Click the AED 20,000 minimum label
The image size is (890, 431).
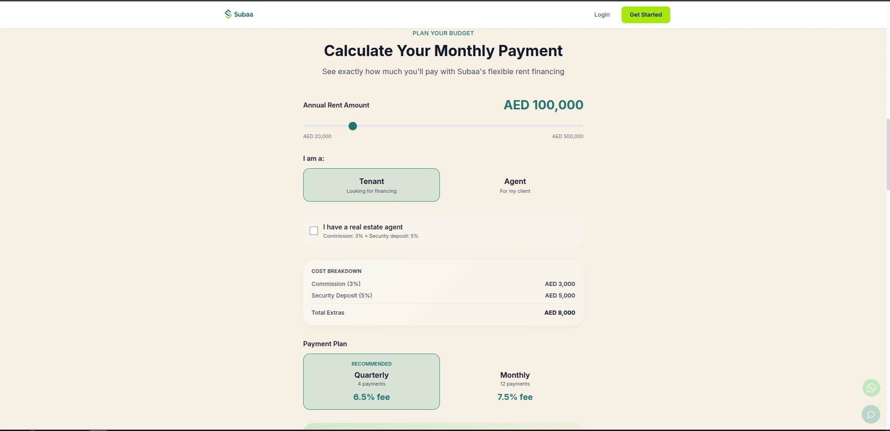317,136
